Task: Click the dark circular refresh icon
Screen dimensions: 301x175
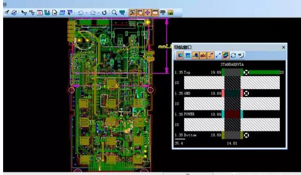Action: coord(104,13)
